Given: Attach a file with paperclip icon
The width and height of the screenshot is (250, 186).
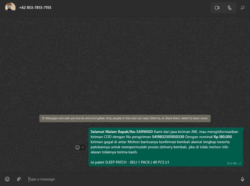Looking at the screenshot, I should [x=19, y=179].
